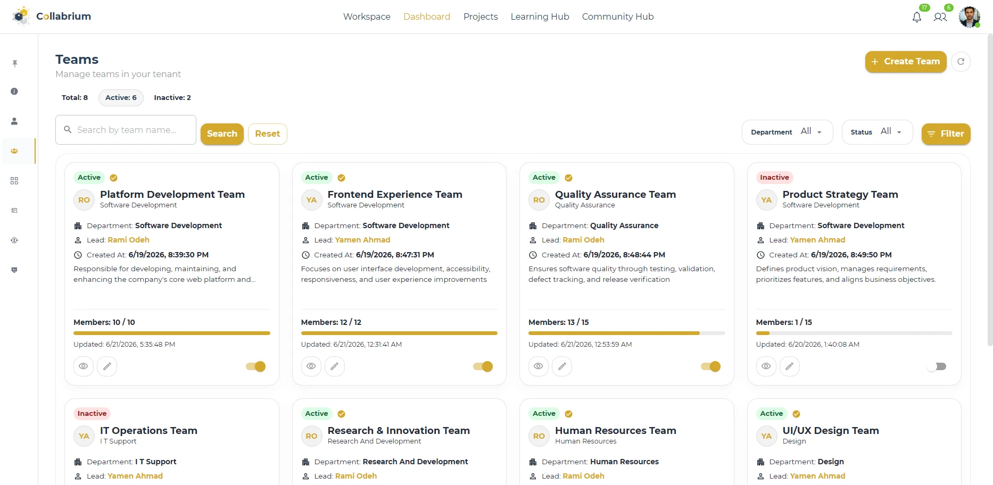
Task: Click Product Strategy Team members progress bar
Action: tap(854, 333)
